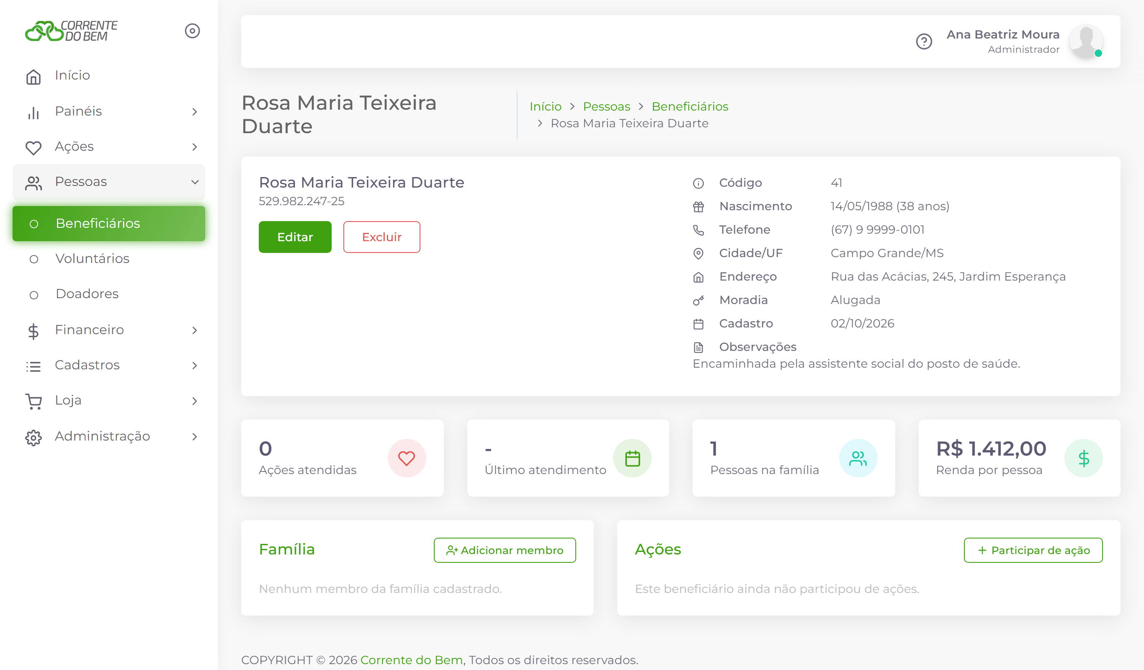Expand the Financeiro sidebar menu
1144x670 pixels.
(109, 330)
